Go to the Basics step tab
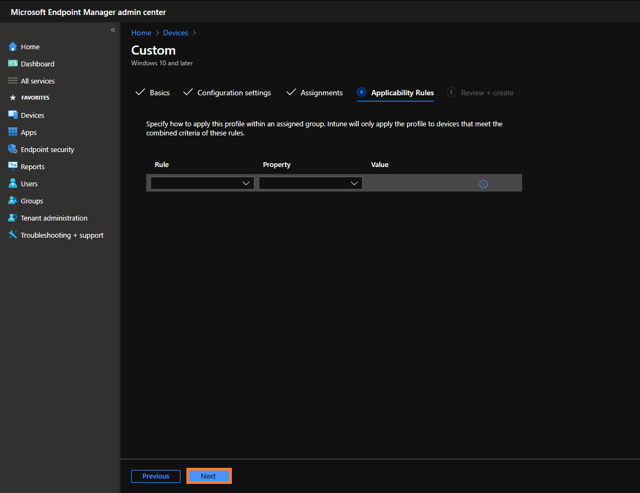This screenshot has width=640, height=493. [x=152, y=93]
